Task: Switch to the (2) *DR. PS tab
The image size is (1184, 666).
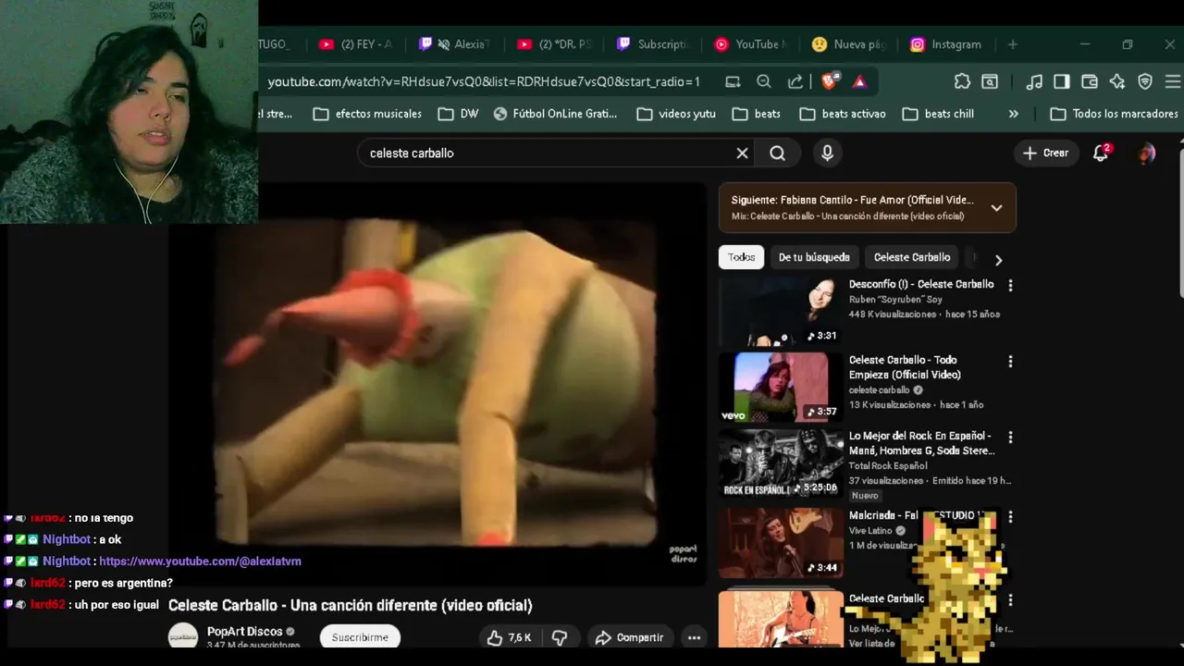Action: (554, 44)
